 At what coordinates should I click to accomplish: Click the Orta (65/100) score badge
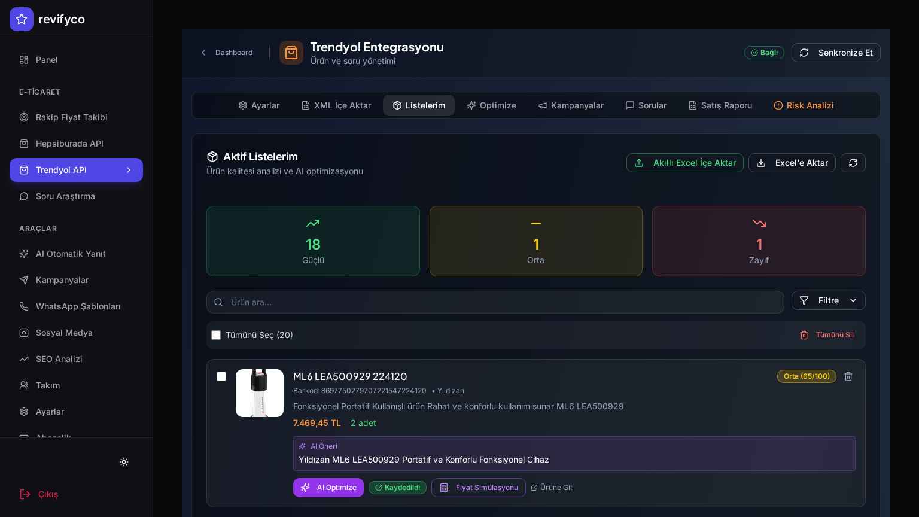[807, 376]
